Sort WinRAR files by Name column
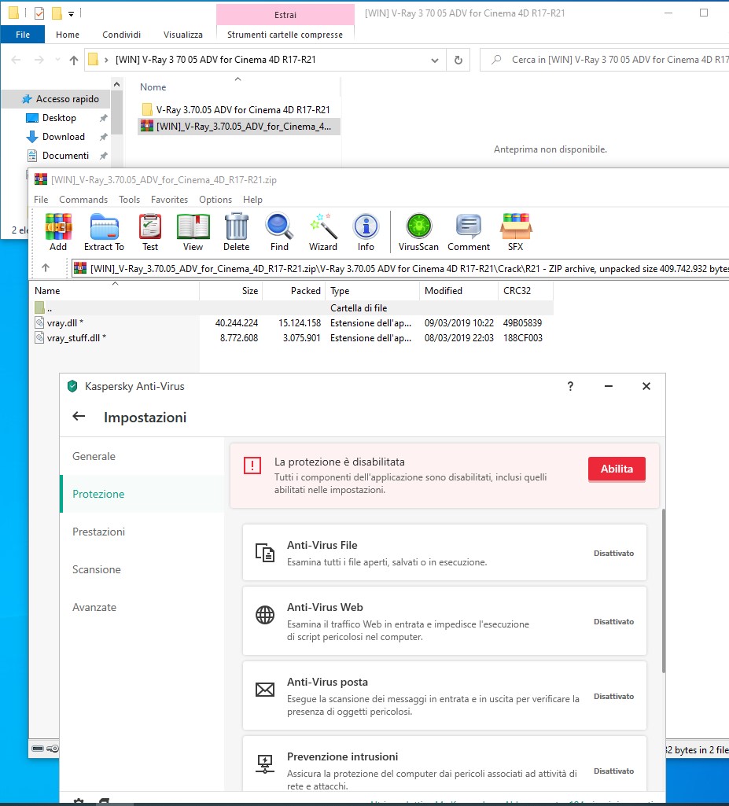 (x=115, y=290)
